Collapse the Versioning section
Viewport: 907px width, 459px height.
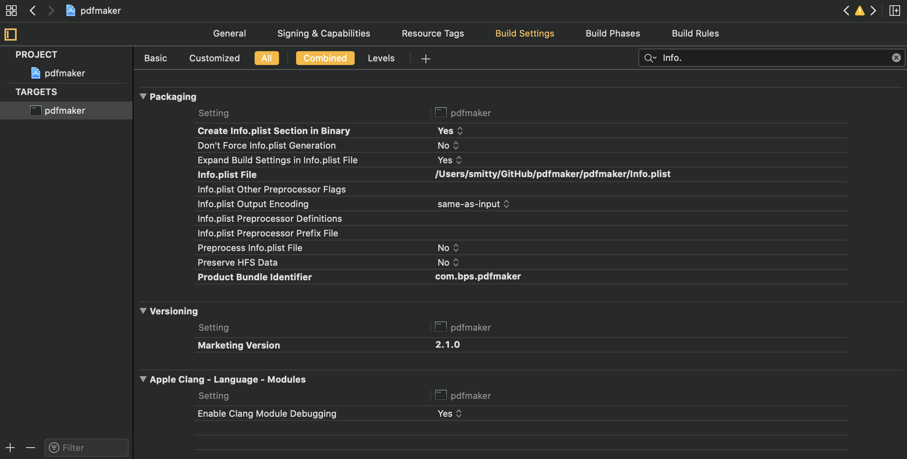point(143,311)
